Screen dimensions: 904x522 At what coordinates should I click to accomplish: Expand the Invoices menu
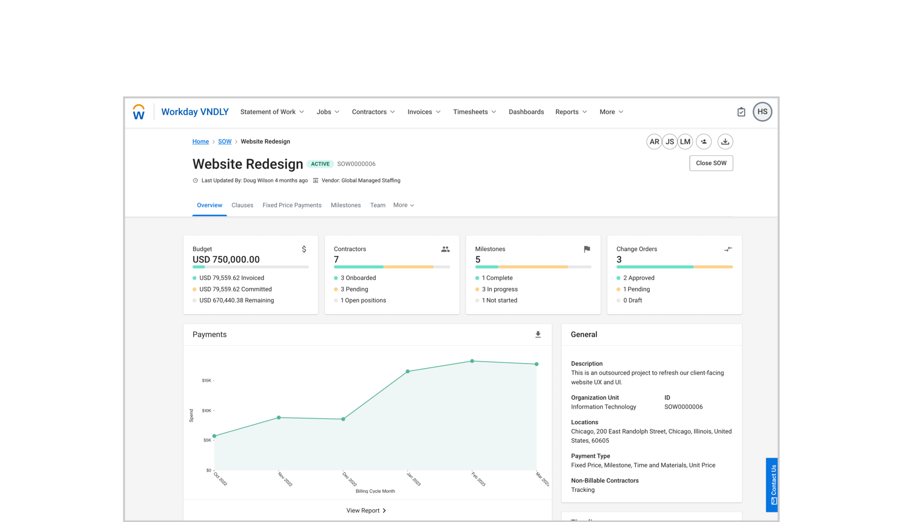pos(424,112)
